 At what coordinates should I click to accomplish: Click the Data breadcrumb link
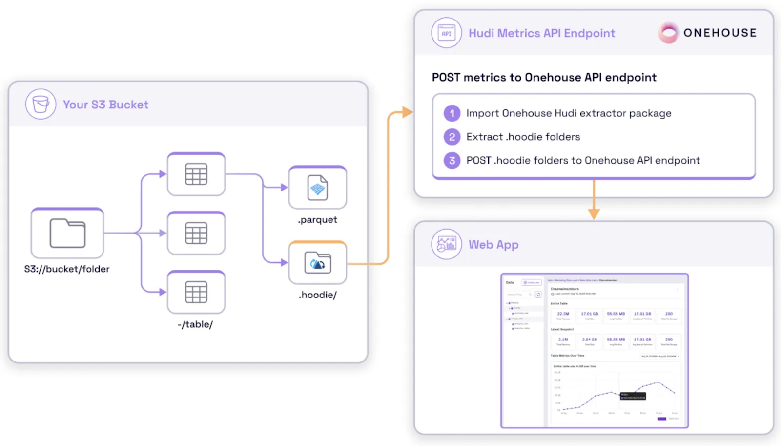tap(550, 280)
